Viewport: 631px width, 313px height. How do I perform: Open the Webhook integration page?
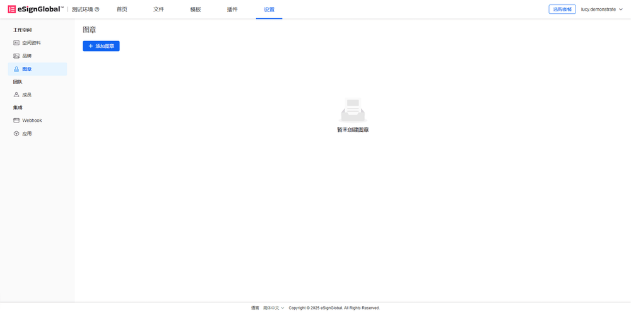click(32, 121)
